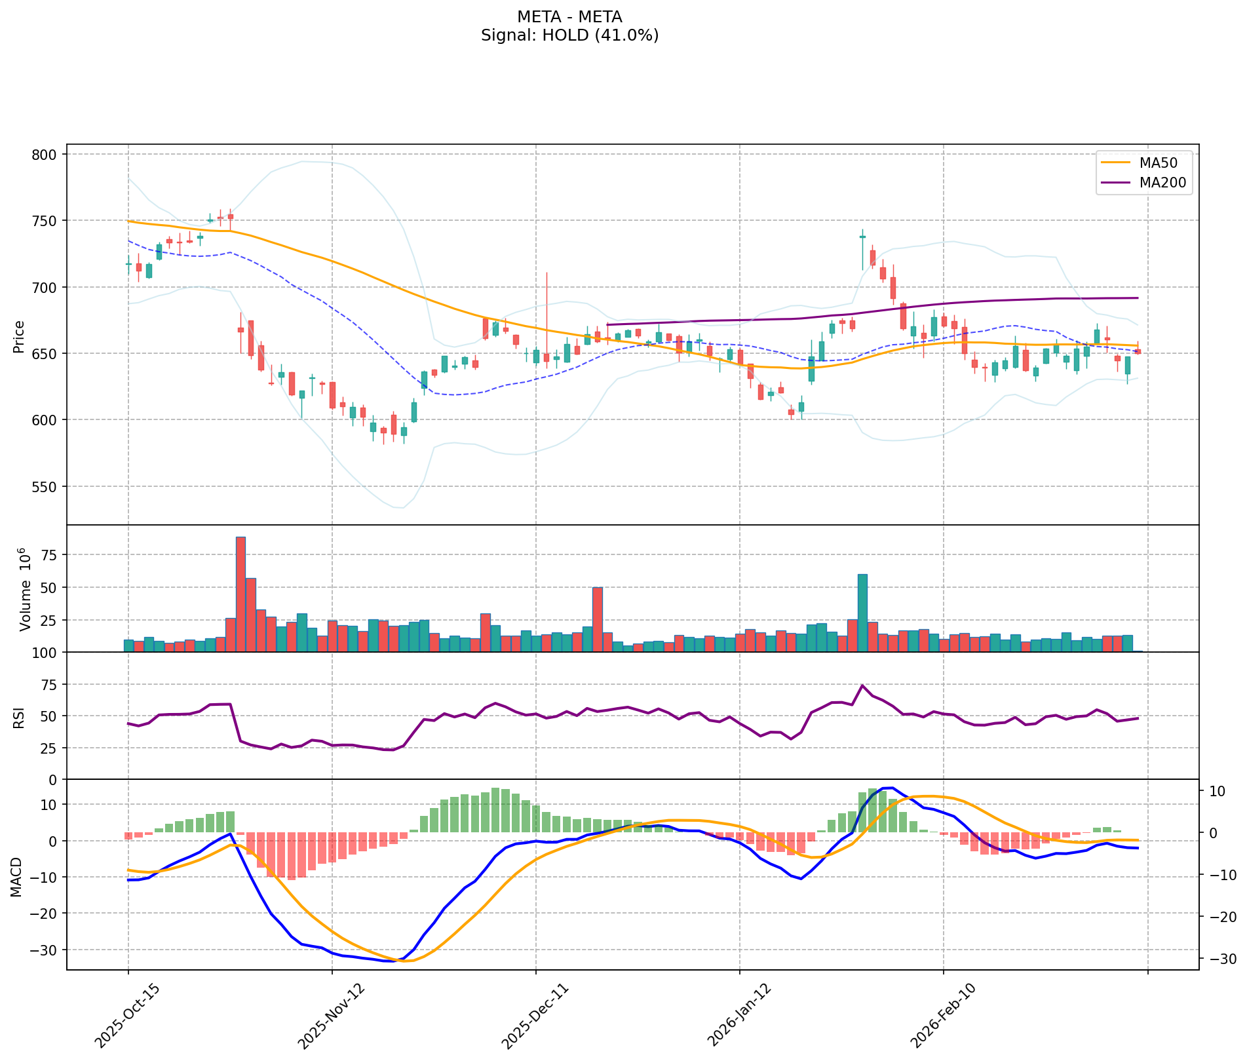Click the tallest green volume bar
Image resolution: width=1247 pixels, height=1061 pixels.
(x=862, y=613)
